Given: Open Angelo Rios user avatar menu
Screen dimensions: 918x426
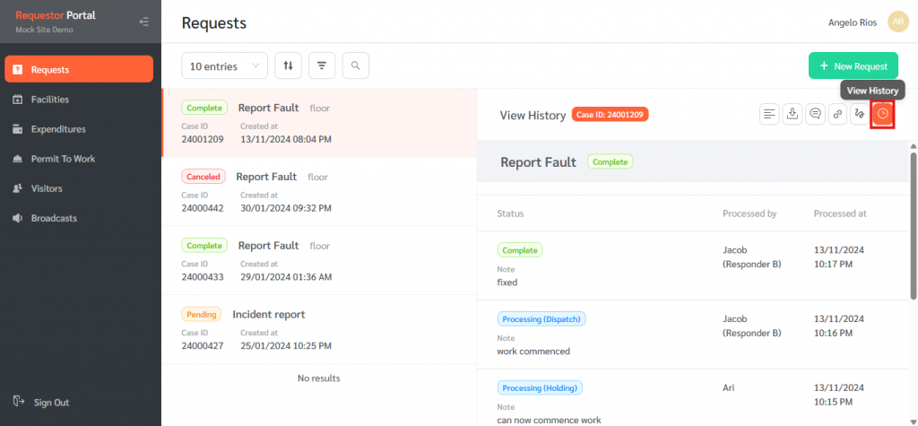Looking at the screenshot, I should pos(897,22).
